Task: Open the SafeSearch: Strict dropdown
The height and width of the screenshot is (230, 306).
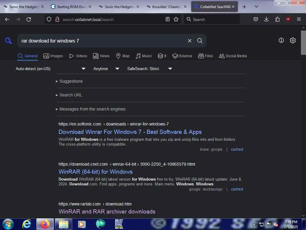Action: coord(149,69)
